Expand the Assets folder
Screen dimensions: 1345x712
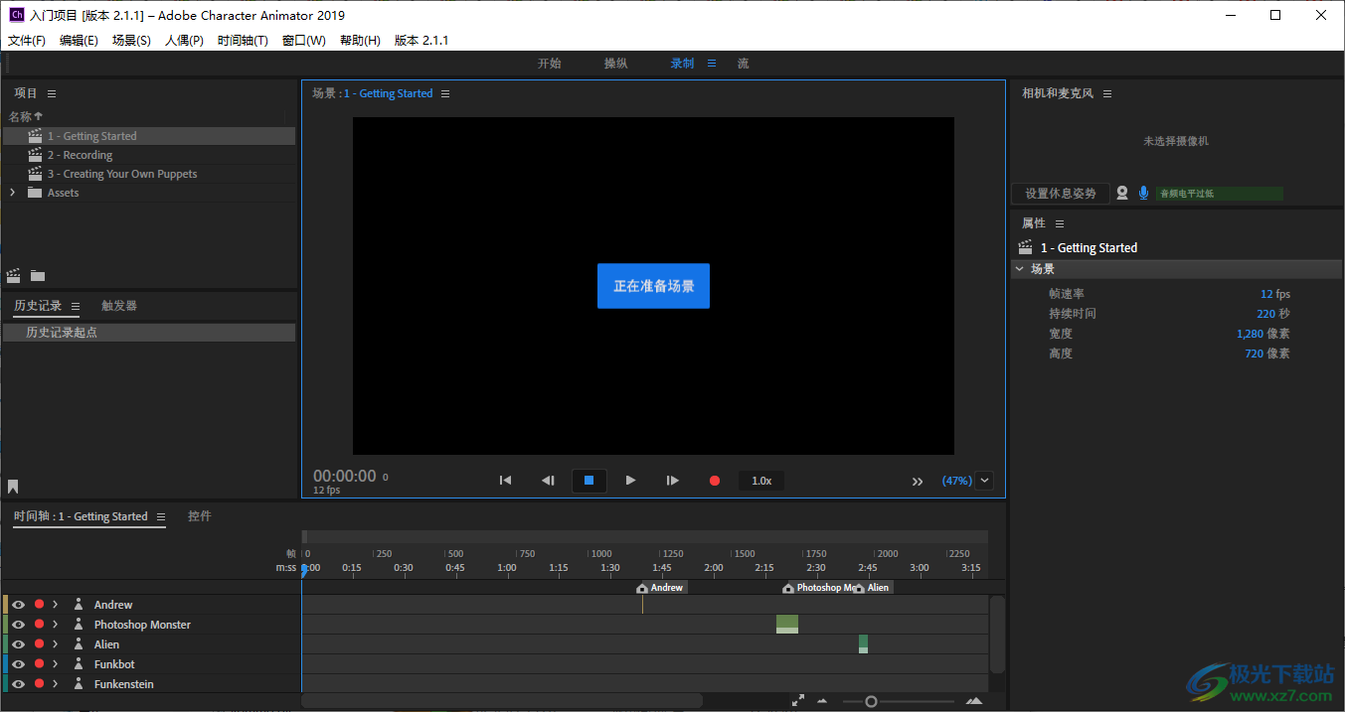12,193
